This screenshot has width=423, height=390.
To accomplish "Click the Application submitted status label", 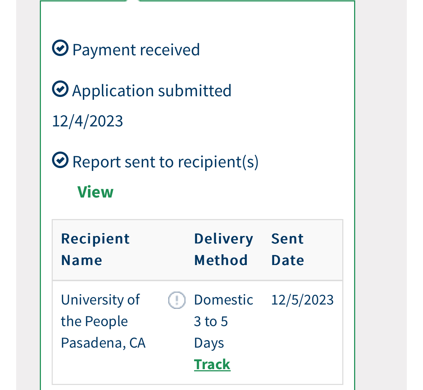I will click(152, 90).
